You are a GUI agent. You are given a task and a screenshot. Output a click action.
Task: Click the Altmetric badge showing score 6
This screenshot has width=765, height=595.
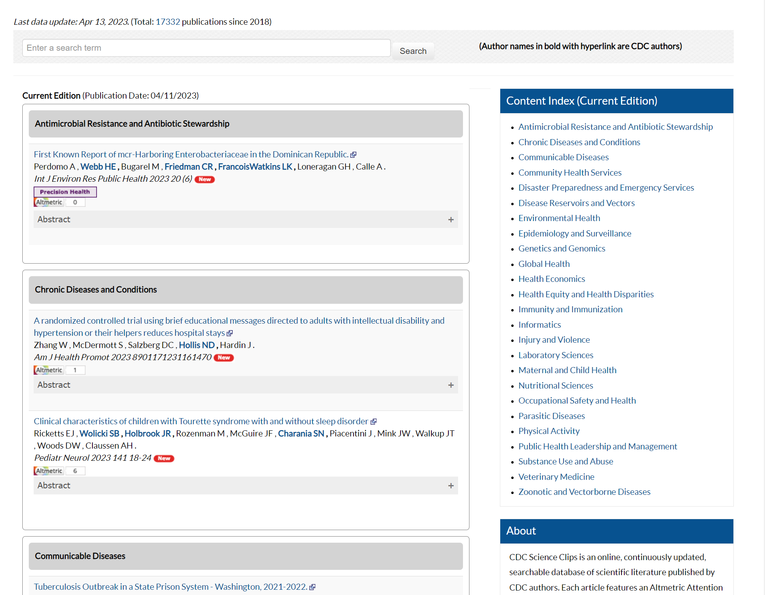(59, 471)
